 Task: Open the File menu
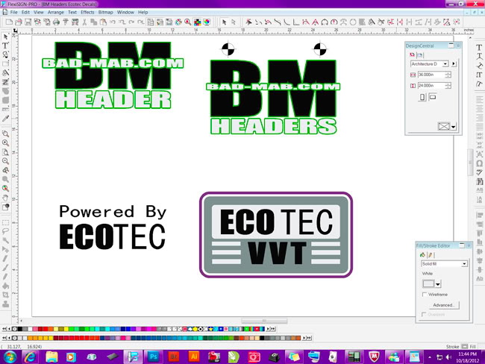[14, 13]
